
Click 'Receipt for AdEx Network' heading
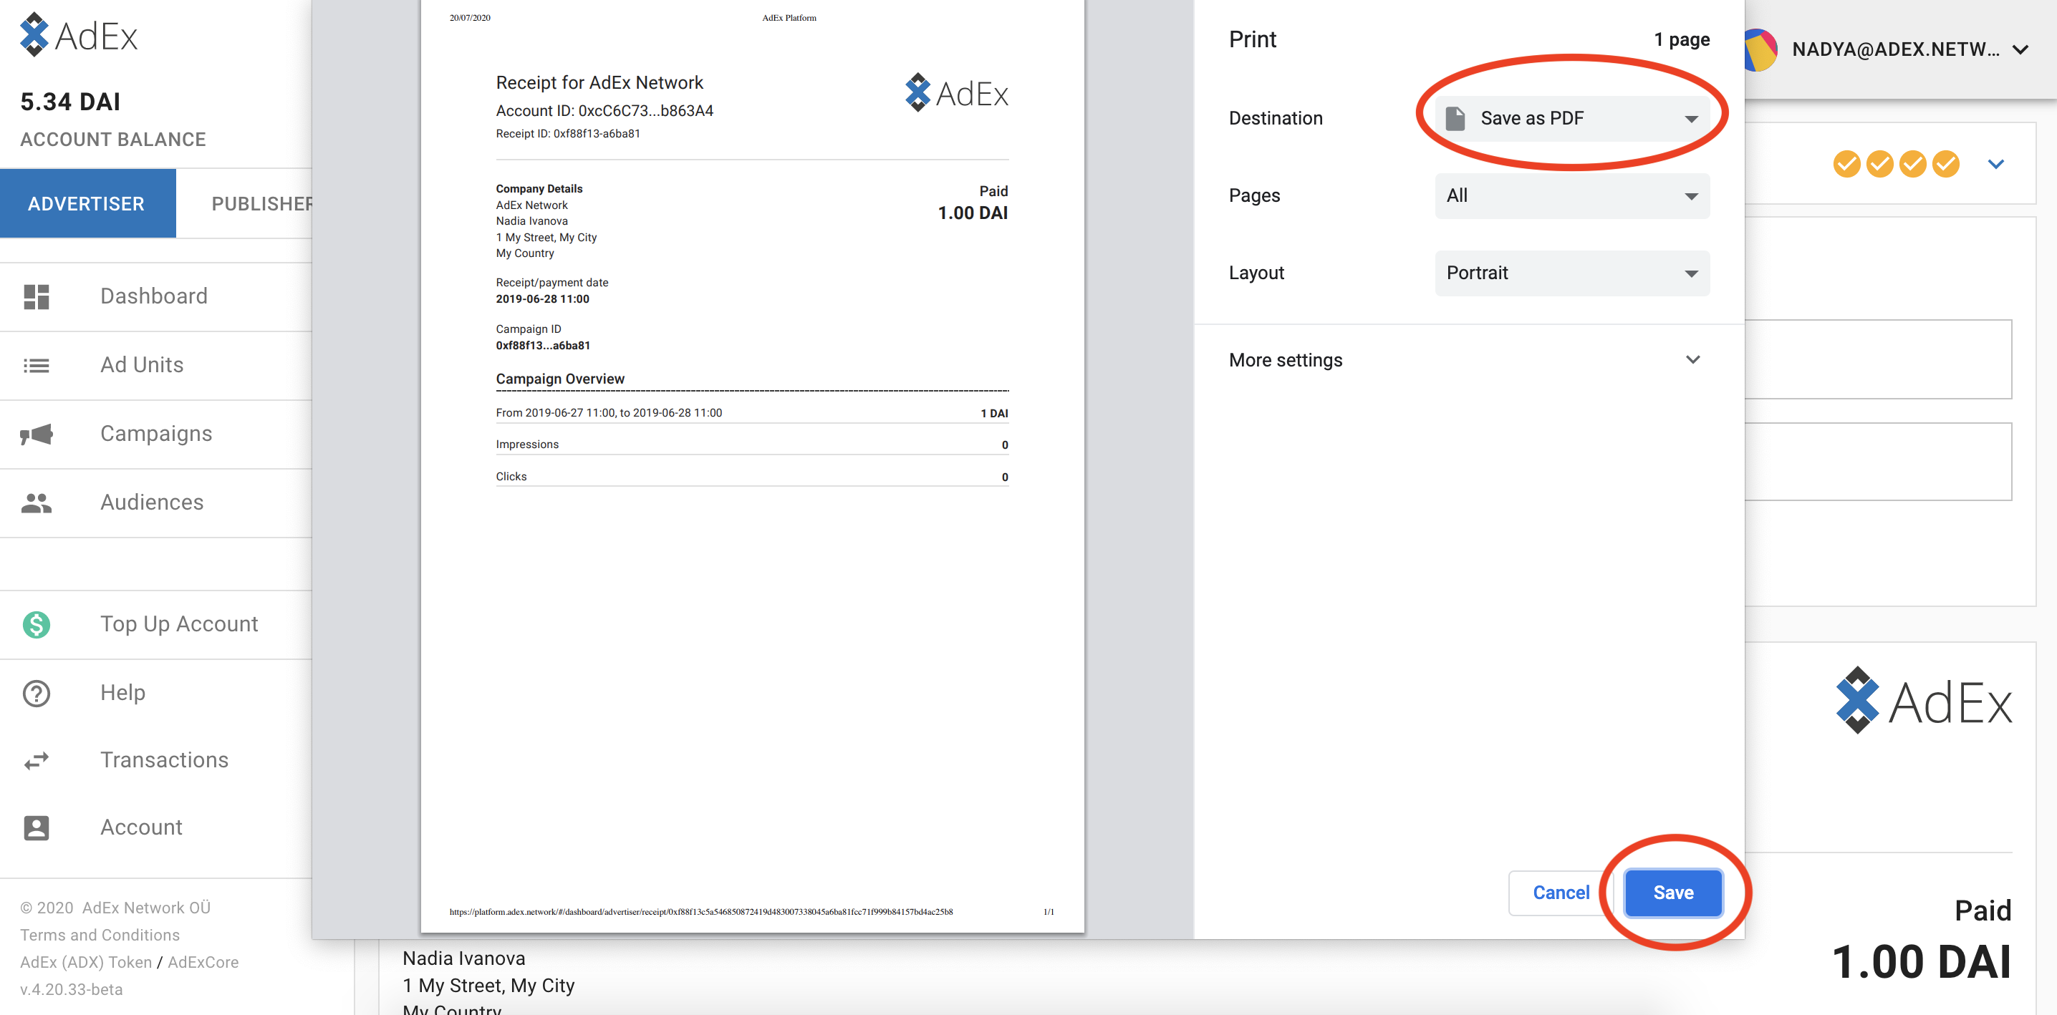tap(599, 82)
